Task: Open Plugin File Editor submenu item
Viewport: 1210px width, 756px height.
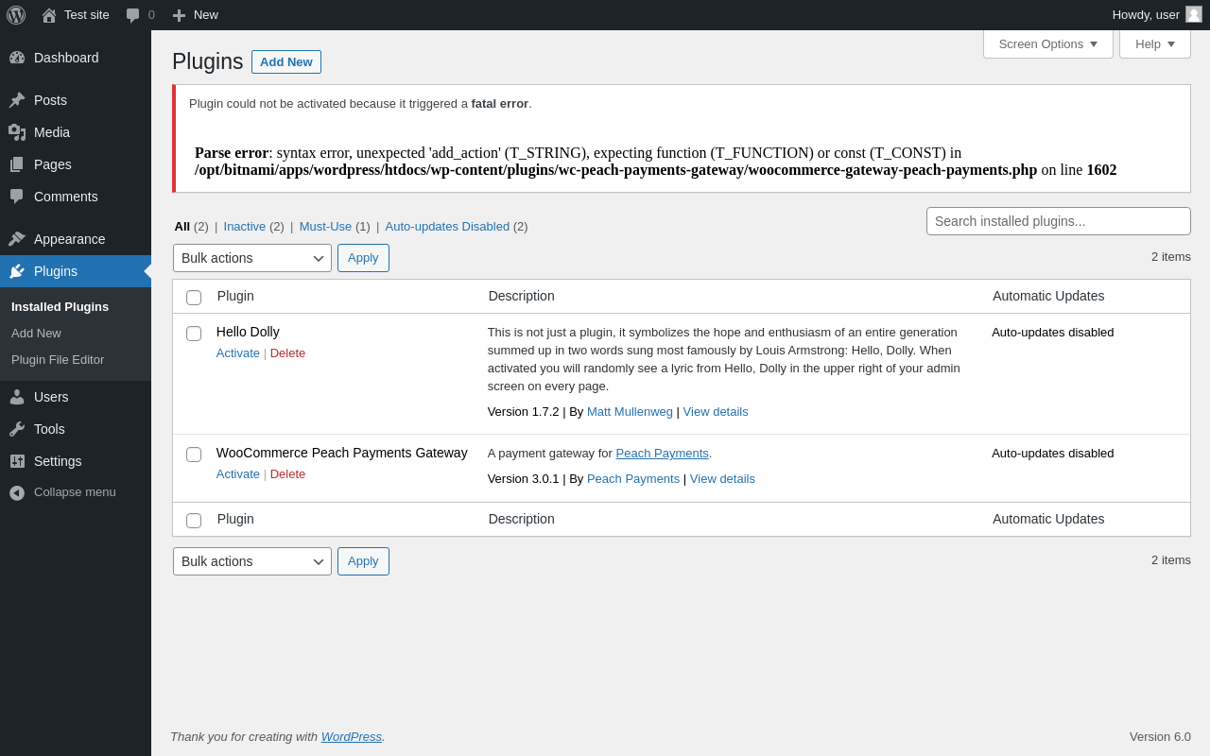Action: tap(58, 360)
